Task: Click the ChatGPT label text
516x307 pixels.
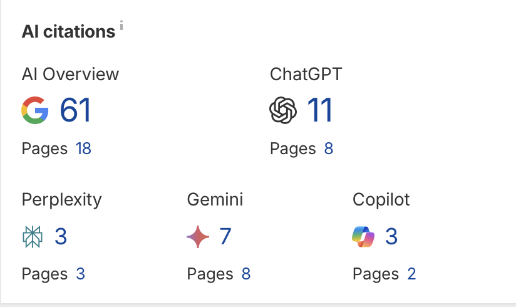Action: [x=306, y=74]
